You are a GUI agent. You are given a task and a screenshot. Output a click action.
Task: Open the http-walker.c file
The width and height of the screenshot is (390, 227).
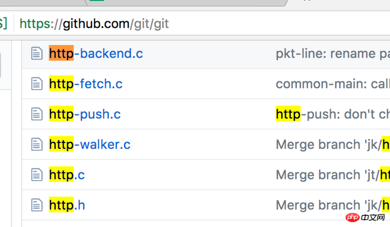(x=90, y=144)
